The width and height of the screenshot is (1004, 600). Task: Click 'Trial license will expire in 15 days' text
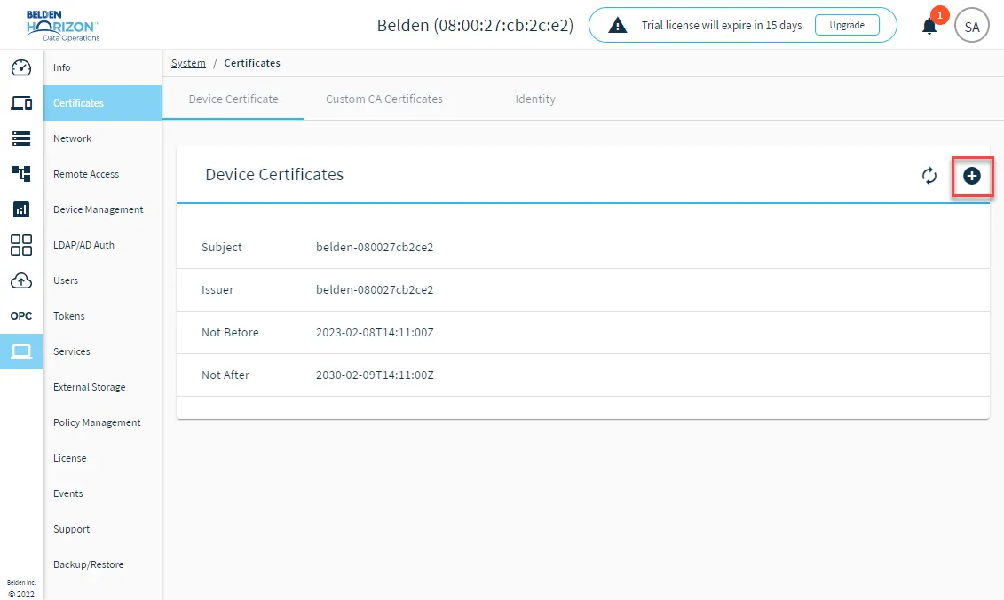point(722,25)
